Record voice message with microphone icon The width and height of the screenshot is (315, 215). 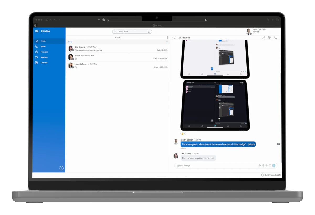[x=260, y=165]
